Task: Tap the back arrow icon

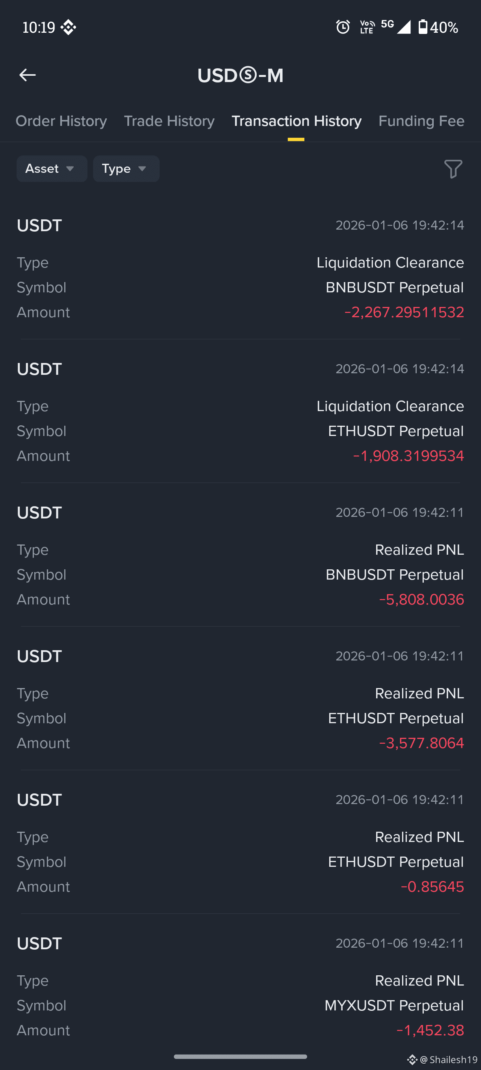Action: tap(27, 75)
